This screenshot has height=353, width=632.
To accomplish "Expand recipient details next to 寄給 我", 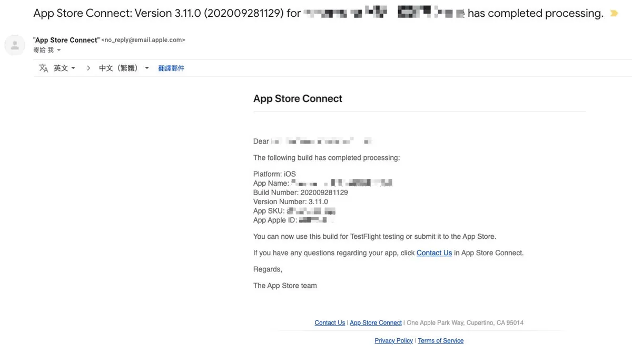I will coord(59,51).
